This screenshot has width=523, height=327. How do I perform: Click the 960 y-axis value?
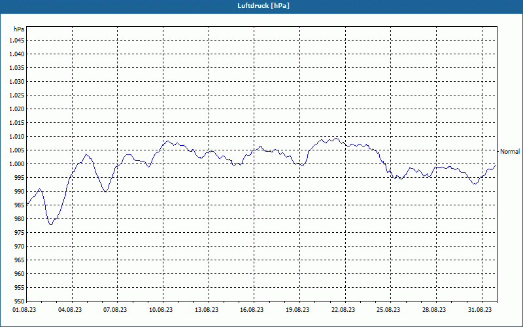[19, 273]
